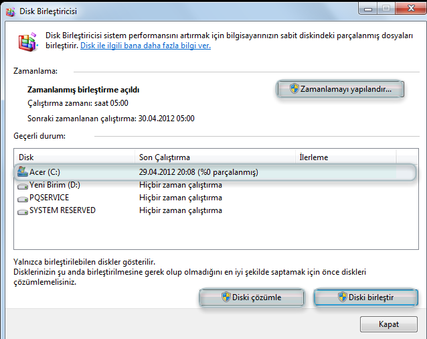Click the Diski birleştir button

(365, 297)
